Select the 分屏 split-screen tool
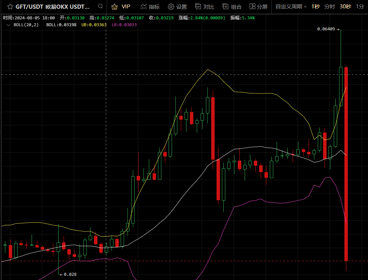This screenshot has height=280, width=368. [x=258, y=6]
